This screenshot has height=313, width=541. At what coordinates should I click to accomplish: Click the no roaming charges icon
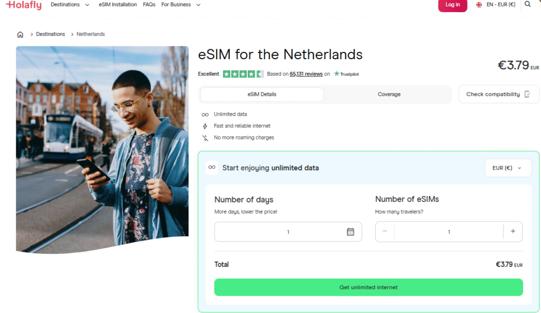[204, 137]
